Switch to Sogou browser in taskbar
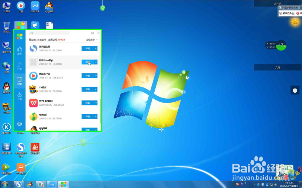This screenshot has width=302, height=188. point(19,185)
